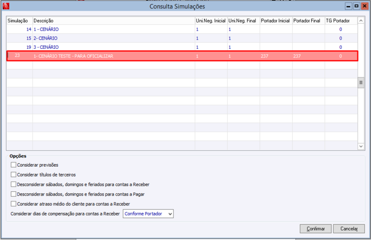Click the Simulação column header

click(19, 20)
